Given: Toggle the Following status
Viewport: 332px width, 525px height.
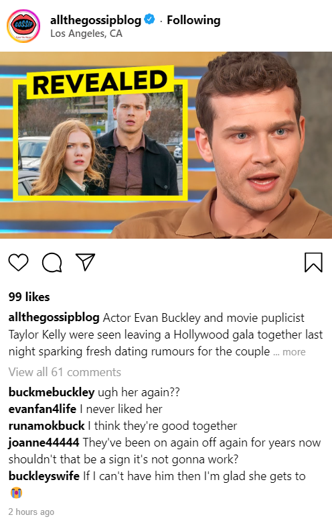Looking at the screenshot, I should pos(193,20).
